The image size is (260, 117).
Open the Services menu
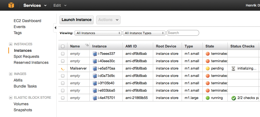click(x=35, y=5)
